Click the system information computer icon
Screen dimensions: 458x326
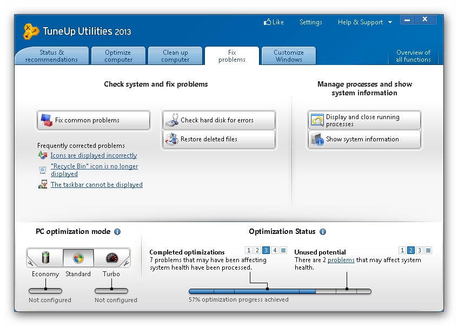pos(317,139)
